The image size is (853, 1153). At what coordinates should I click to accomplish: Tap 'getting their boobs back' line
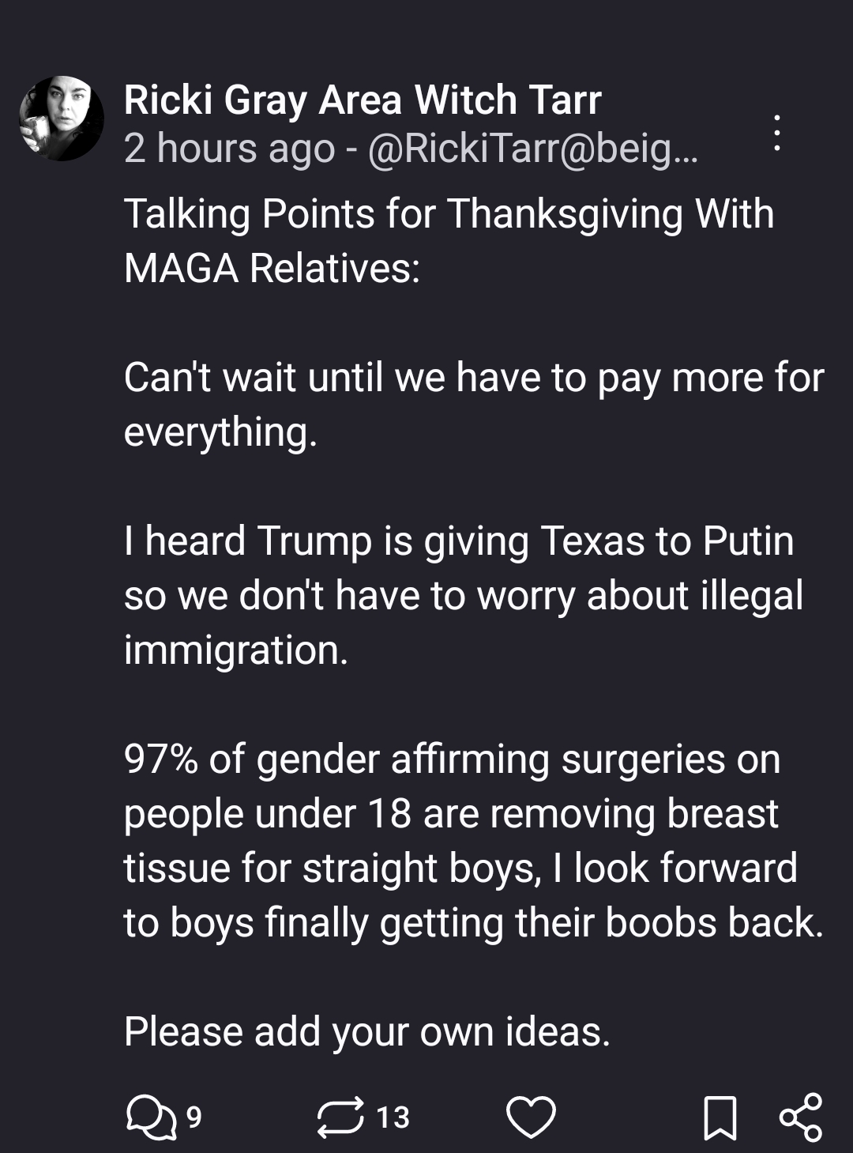474,923
